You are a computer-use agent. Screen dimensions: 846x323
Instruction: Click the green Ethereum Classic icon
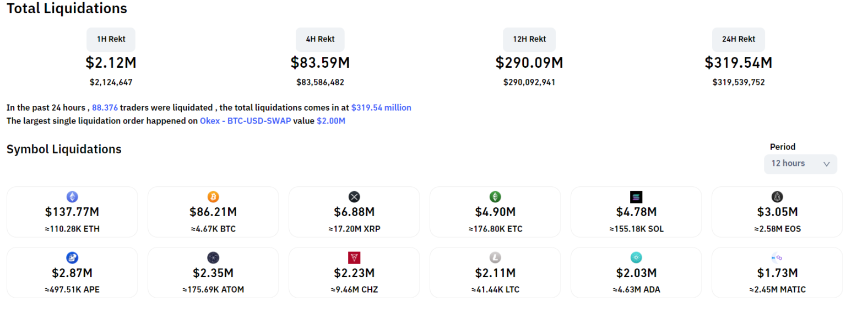click(495, 197)
